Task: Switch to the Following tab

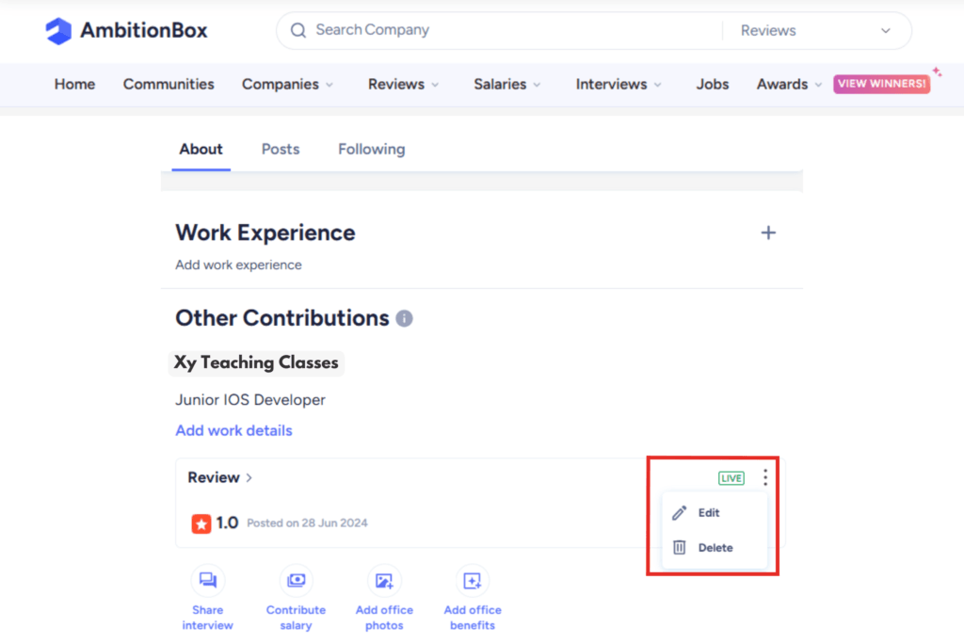Action: 371,149
